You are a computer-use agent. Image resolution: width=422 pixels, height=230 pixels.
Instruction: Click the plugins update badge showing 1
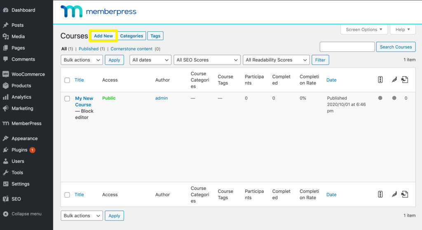point(32,150)
